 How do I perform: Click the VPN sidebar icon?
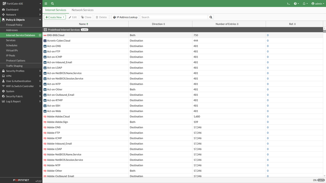(3, 76)
